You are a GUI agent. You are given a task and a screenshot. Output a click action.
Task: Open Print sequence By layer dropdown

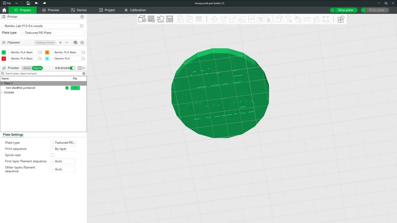pos(63,149)
